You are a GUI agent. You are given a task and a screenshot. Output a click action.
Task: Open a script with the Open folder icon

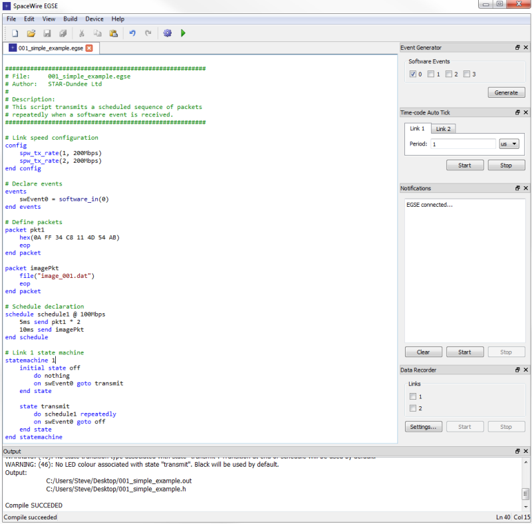coord(31,33)
